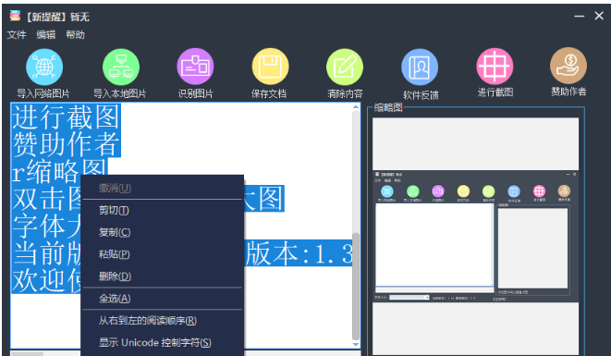This screenshot has height=356, width=611.
Task: Select 显示 Unicode 控制字符(S) option
Action: (x=162, y=343)
